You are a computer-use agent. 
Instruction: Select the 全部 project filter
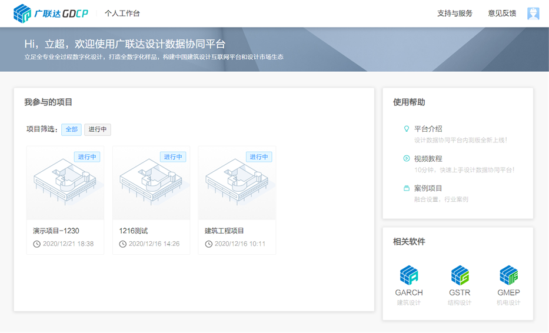pos(71,129)
